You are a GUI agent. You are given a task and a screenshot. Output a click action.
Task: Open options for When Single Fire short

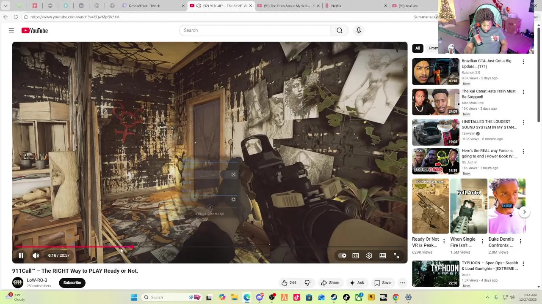click(482, 242)
